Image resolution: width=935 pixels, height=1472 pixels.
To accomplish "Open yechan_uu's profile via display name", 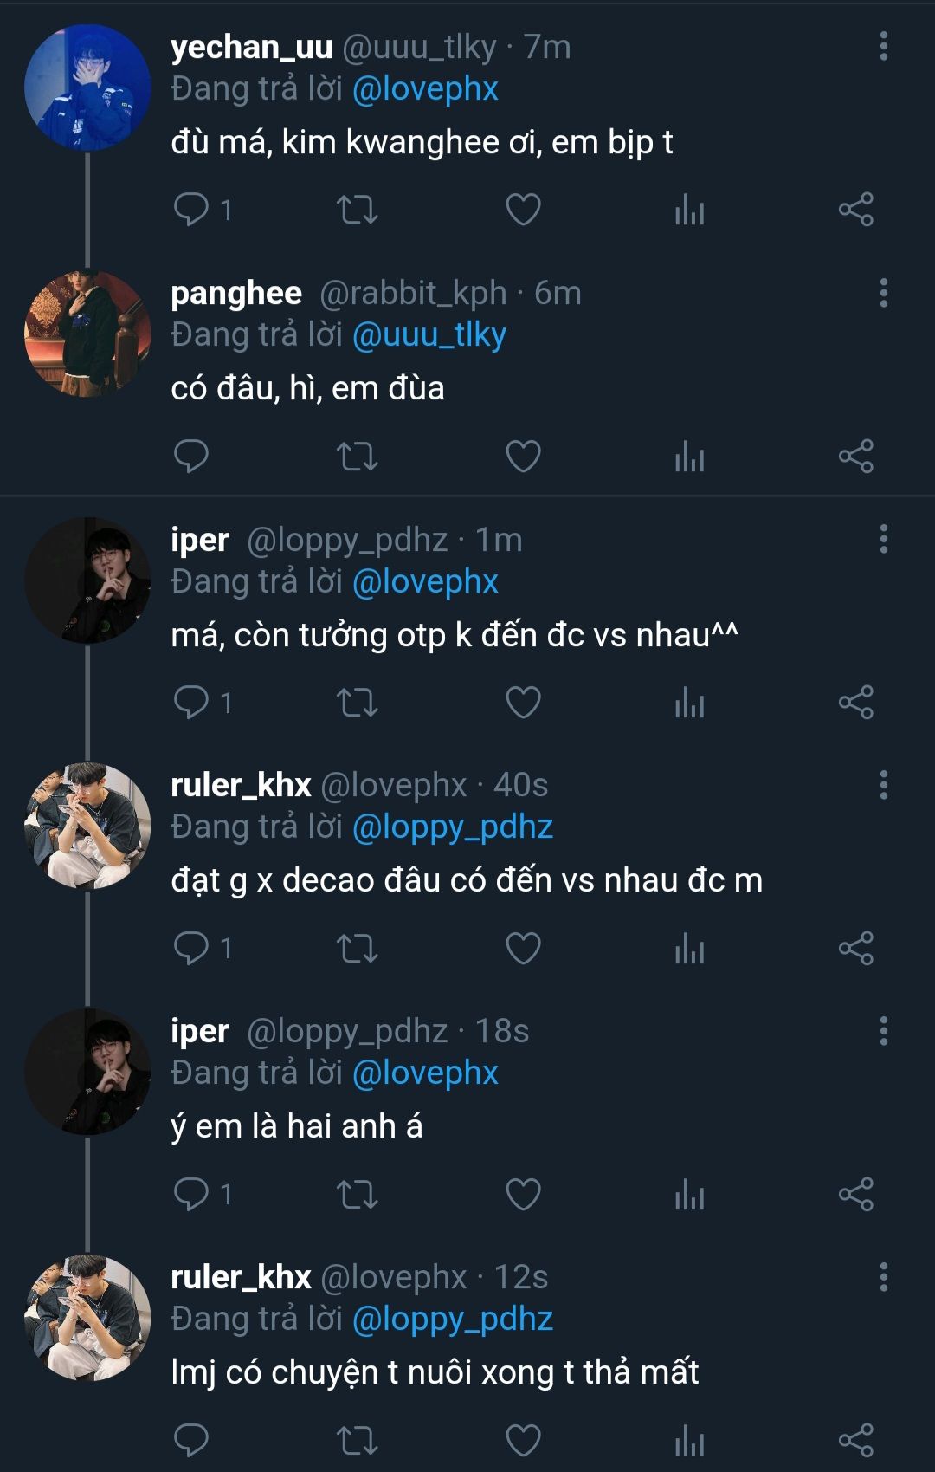I will tap(251, 47).
